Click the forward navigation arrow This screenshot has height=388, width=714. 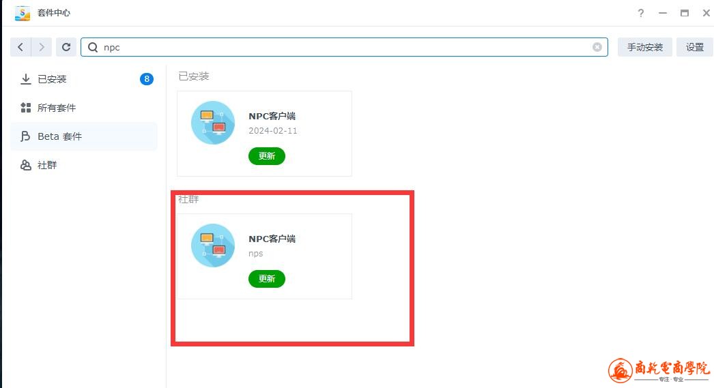coord(42,47)
